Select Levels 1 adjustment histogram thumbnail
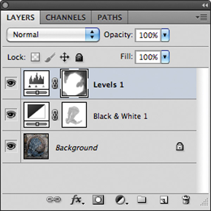Screen dimensions: 211x211 coord(37,83)
